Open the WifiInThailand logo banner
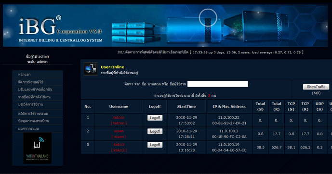 [38, 148]
